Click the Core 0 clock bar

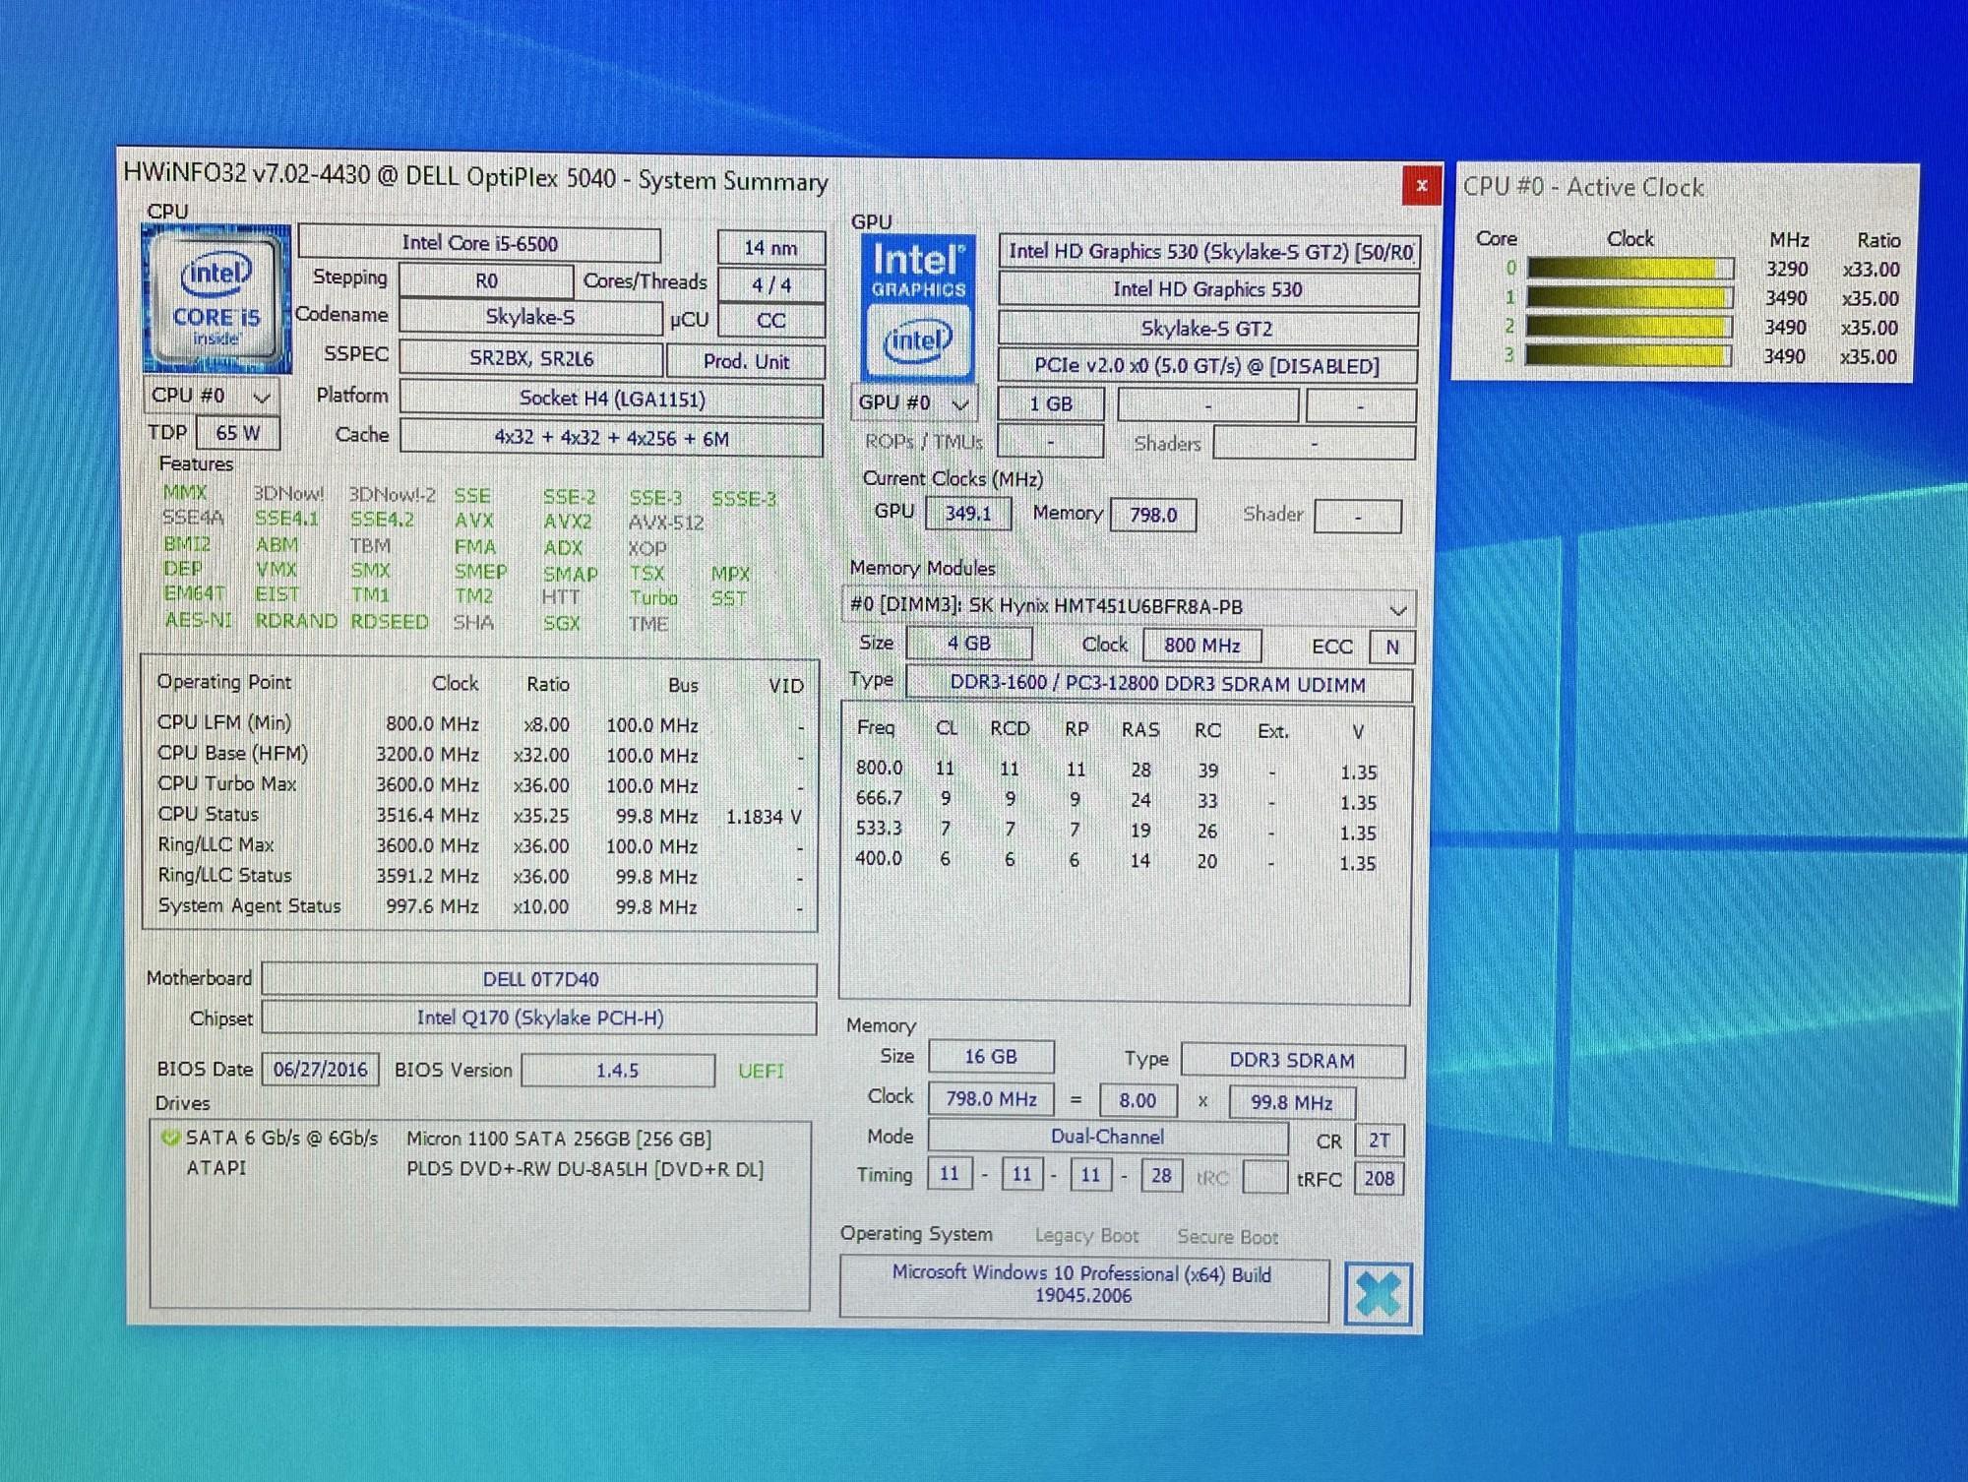1630,269
